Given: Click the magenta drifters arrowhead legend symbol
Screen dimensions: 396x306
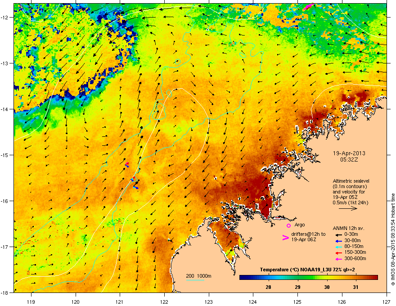Looking at the screenshot, I should click(285, 238).
